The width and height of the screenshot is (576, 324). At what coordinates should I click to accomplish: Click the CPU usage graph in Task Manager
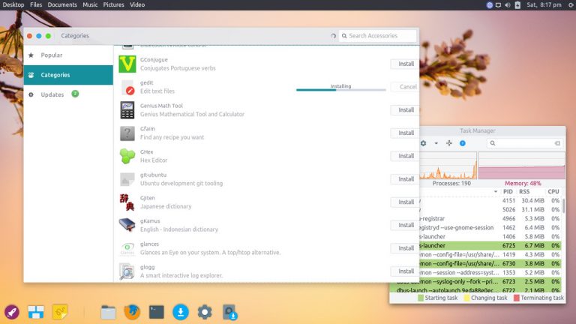(x=448, y=166)
